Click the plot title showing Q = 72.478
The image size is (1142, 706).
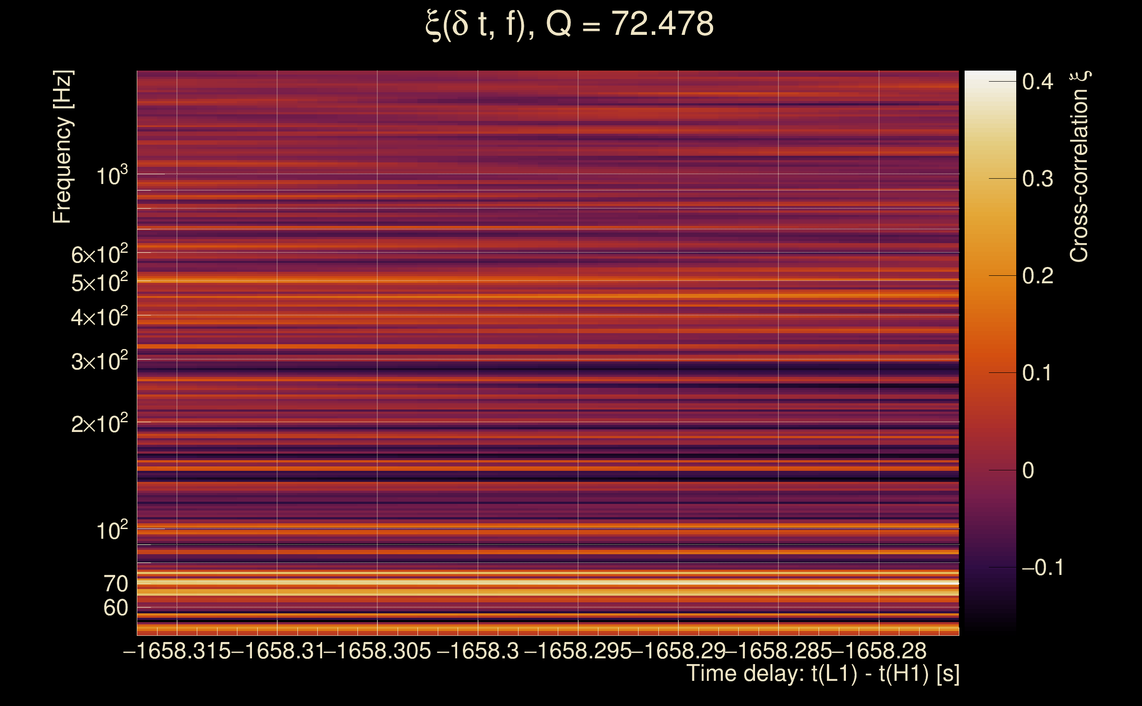tap(570, 24)
